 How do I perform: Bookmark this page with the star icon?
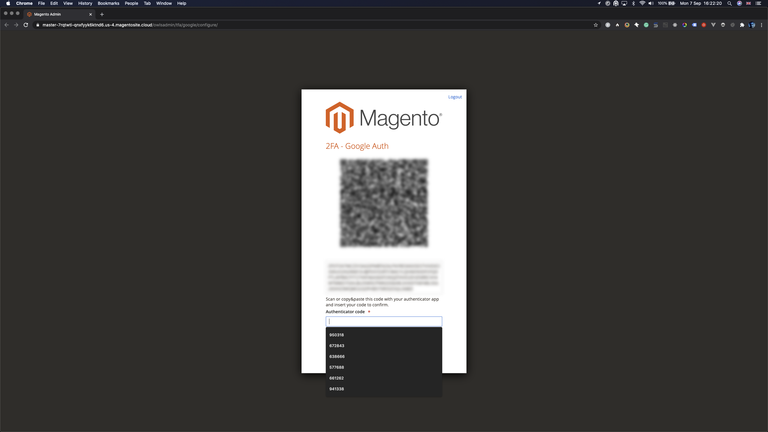click(595, 25)
